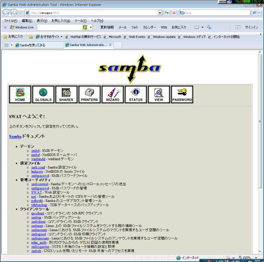
Task: Open the winbindd documentation link
Action: pyautogui.click(x=38, y=159)
